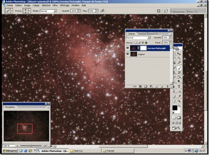Create a new layer
The image size is (209, 155).
162,87
